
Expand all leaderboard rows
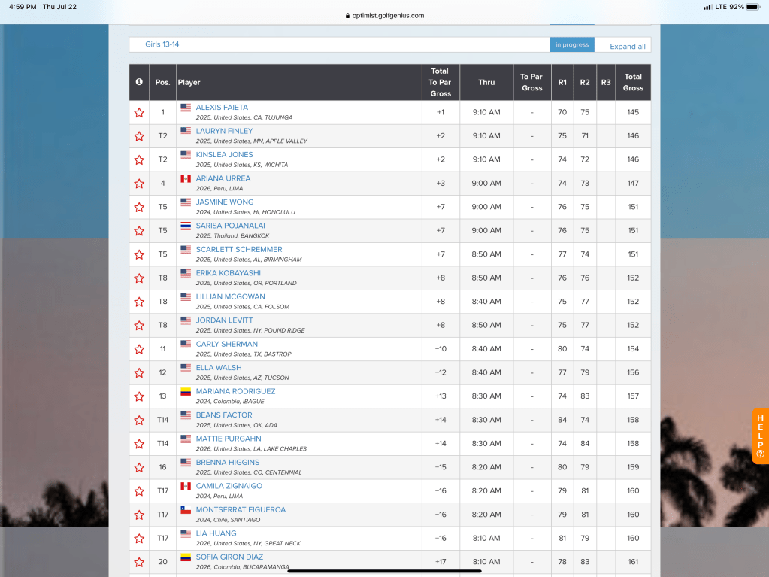point(627,46)
